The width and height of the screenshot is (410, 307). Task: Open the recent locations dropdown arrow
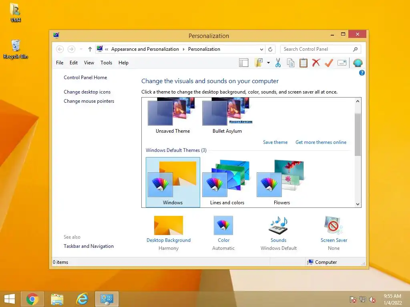point(81,49)
